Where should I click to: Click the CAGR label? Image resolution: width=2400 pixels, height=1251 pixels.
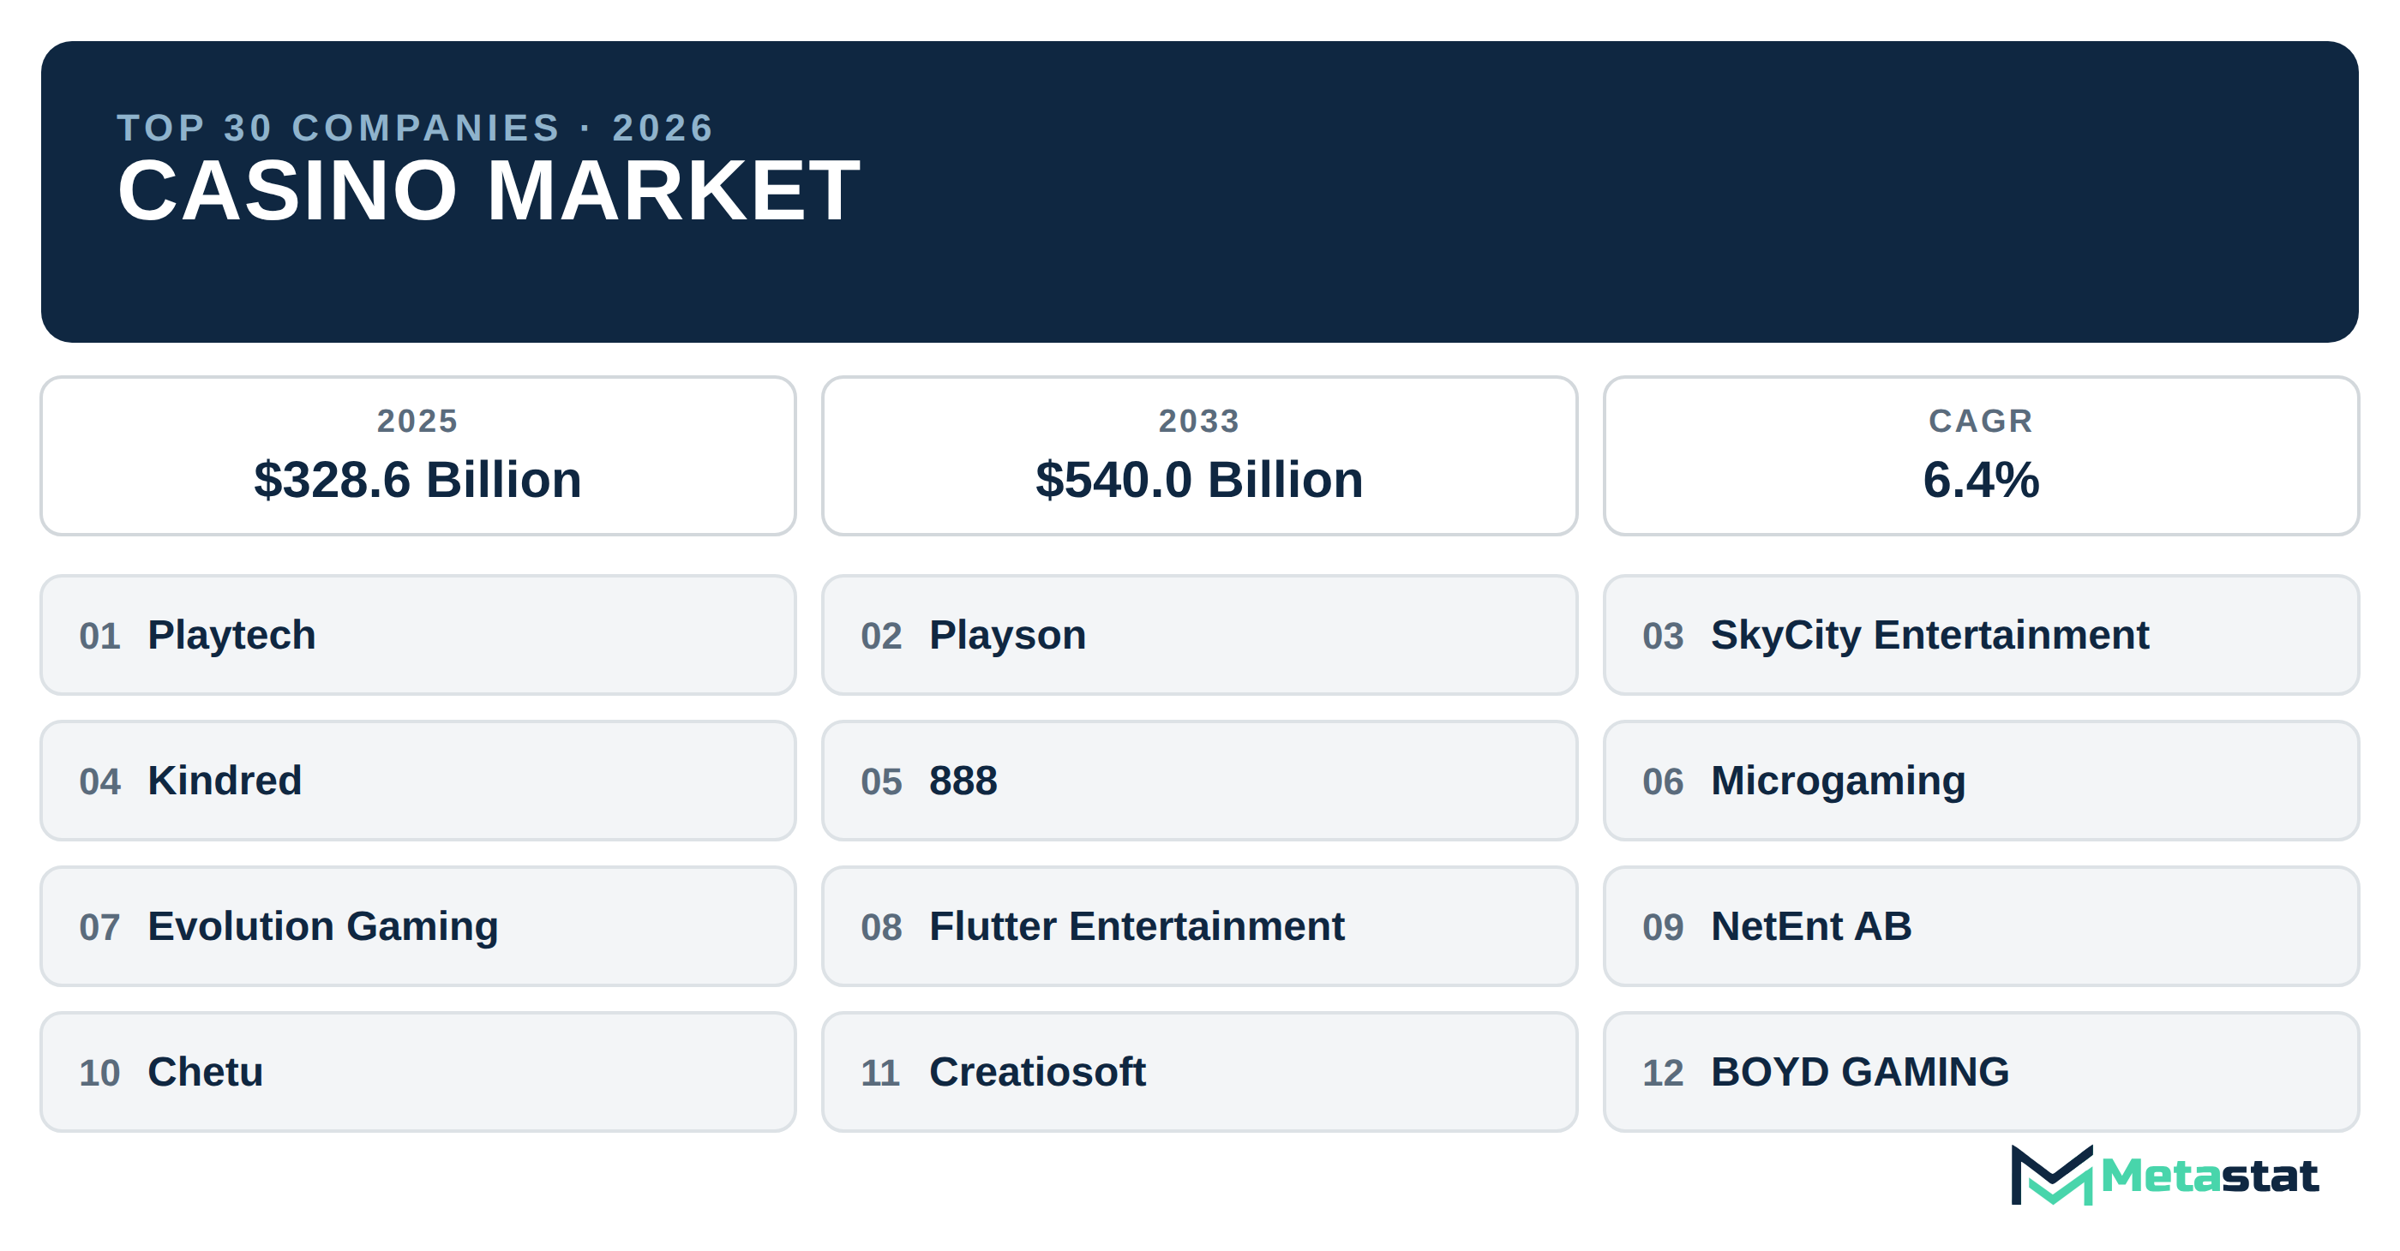[x=1981, y=421]
